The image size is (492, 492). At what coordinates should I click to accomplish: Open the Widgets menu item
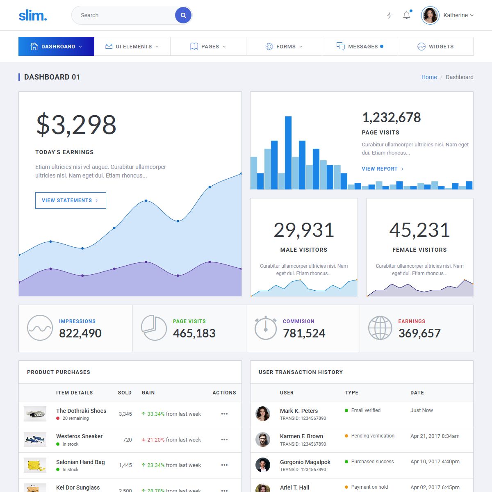pyautogui.click(x=435, y=46)
